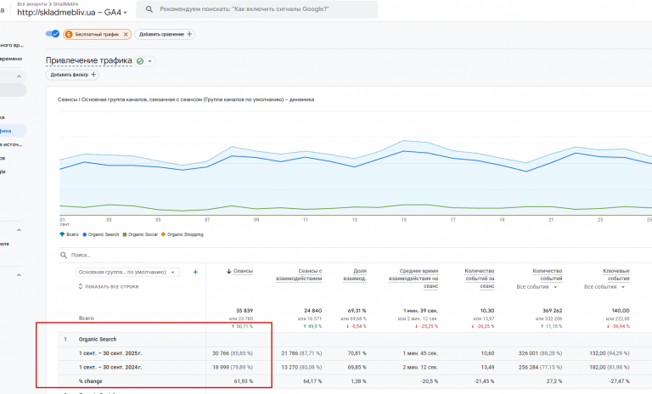The height and width of the screenshot is (394, 652).
Task: Click SkladMebliv breadcrumb link
Action: coord(65,3)
